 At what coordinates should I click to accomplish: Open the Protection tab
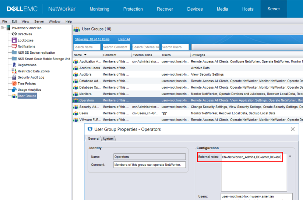pyautogui.click(x=133, y=9)
